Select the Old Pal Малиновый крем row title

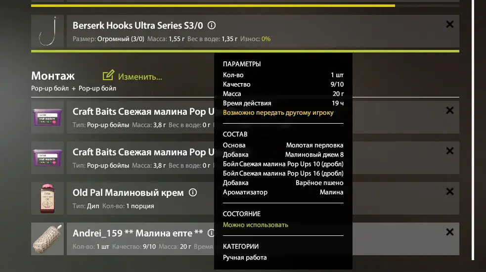point(128,192)
